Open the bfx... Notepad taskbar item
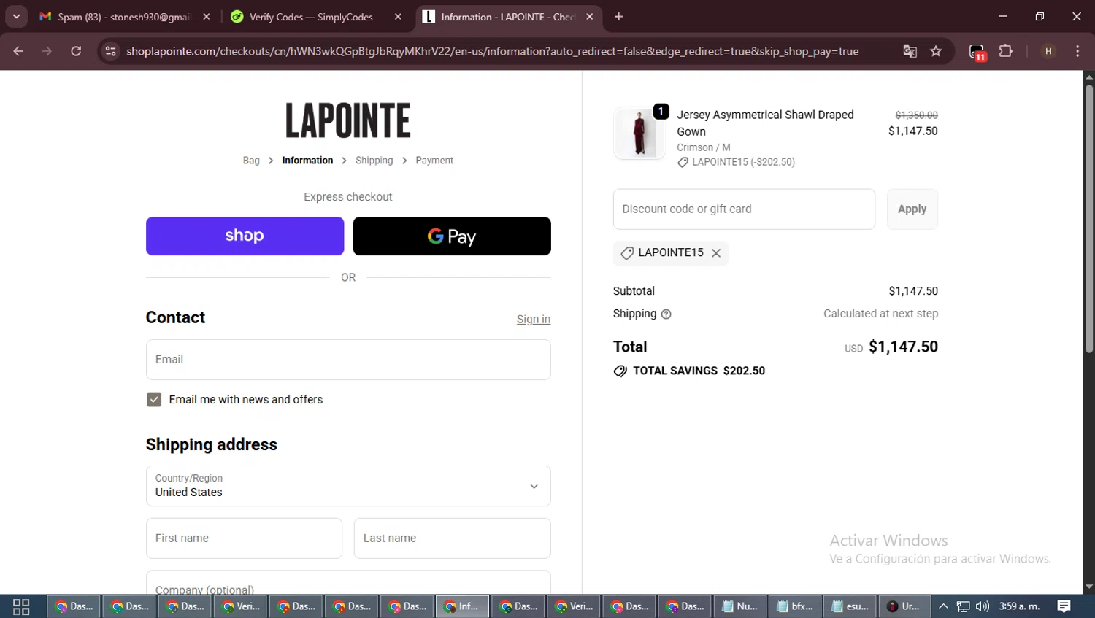The width and height of the screenshot is (1095, 618). pos(796,606)
